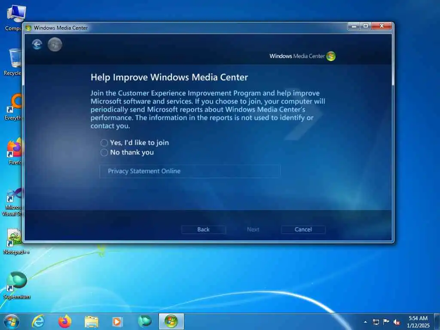The height and width of the screenshot is (330, 440).
Task: Open Windows Explorer from the taskbar
Action: [x=92, y=322]
